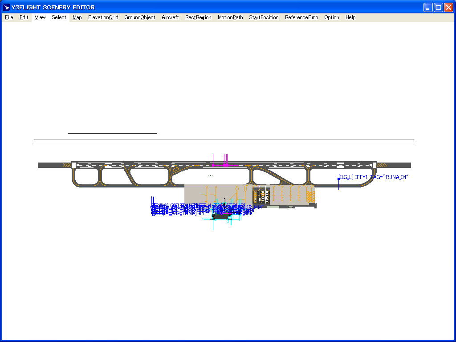456x342 pixels.
Task: Open the View menu
Action: [40, 17]
